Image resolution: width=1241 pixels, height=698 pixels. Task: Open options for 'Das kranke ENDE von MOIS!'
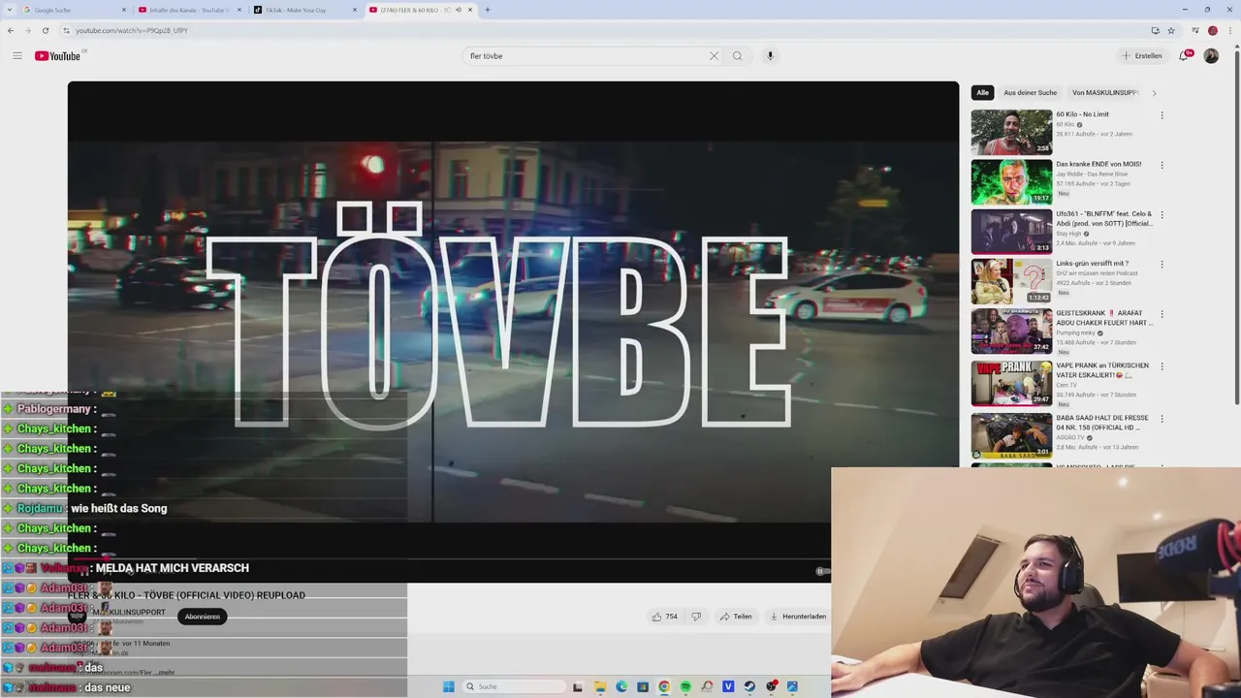click(x=1161, y=165)
